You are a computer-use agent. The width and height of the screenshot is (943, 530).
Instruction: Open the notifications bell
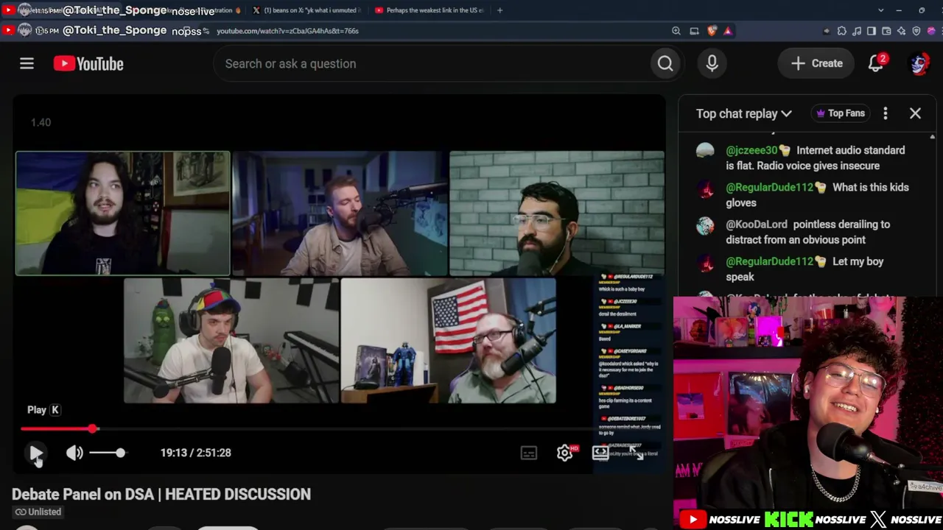pyautogui.click(x=875, y=64)
